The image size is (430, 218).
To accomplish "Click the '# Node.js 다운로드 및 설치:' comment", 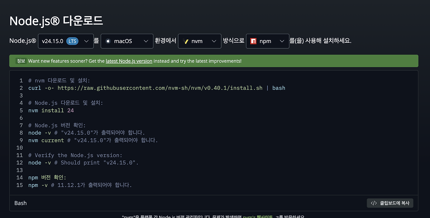I will [x=66, y=103].
